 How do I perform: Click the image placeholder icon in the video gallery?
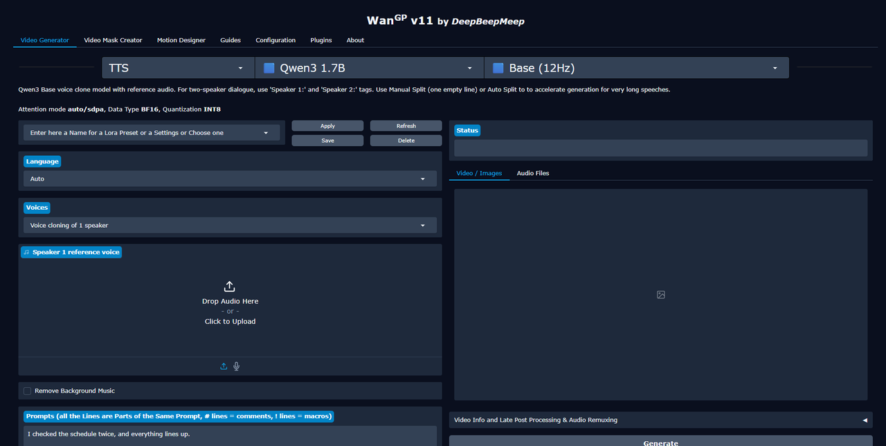pyautogui.click(x=661, y=294)
